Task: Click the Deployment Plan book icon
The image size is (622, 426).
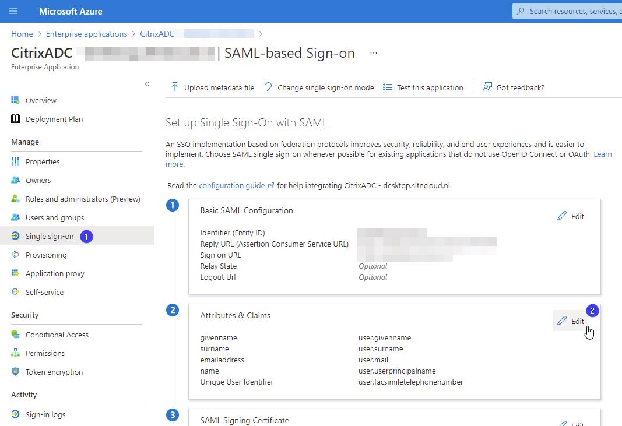Action: [15, 119]
